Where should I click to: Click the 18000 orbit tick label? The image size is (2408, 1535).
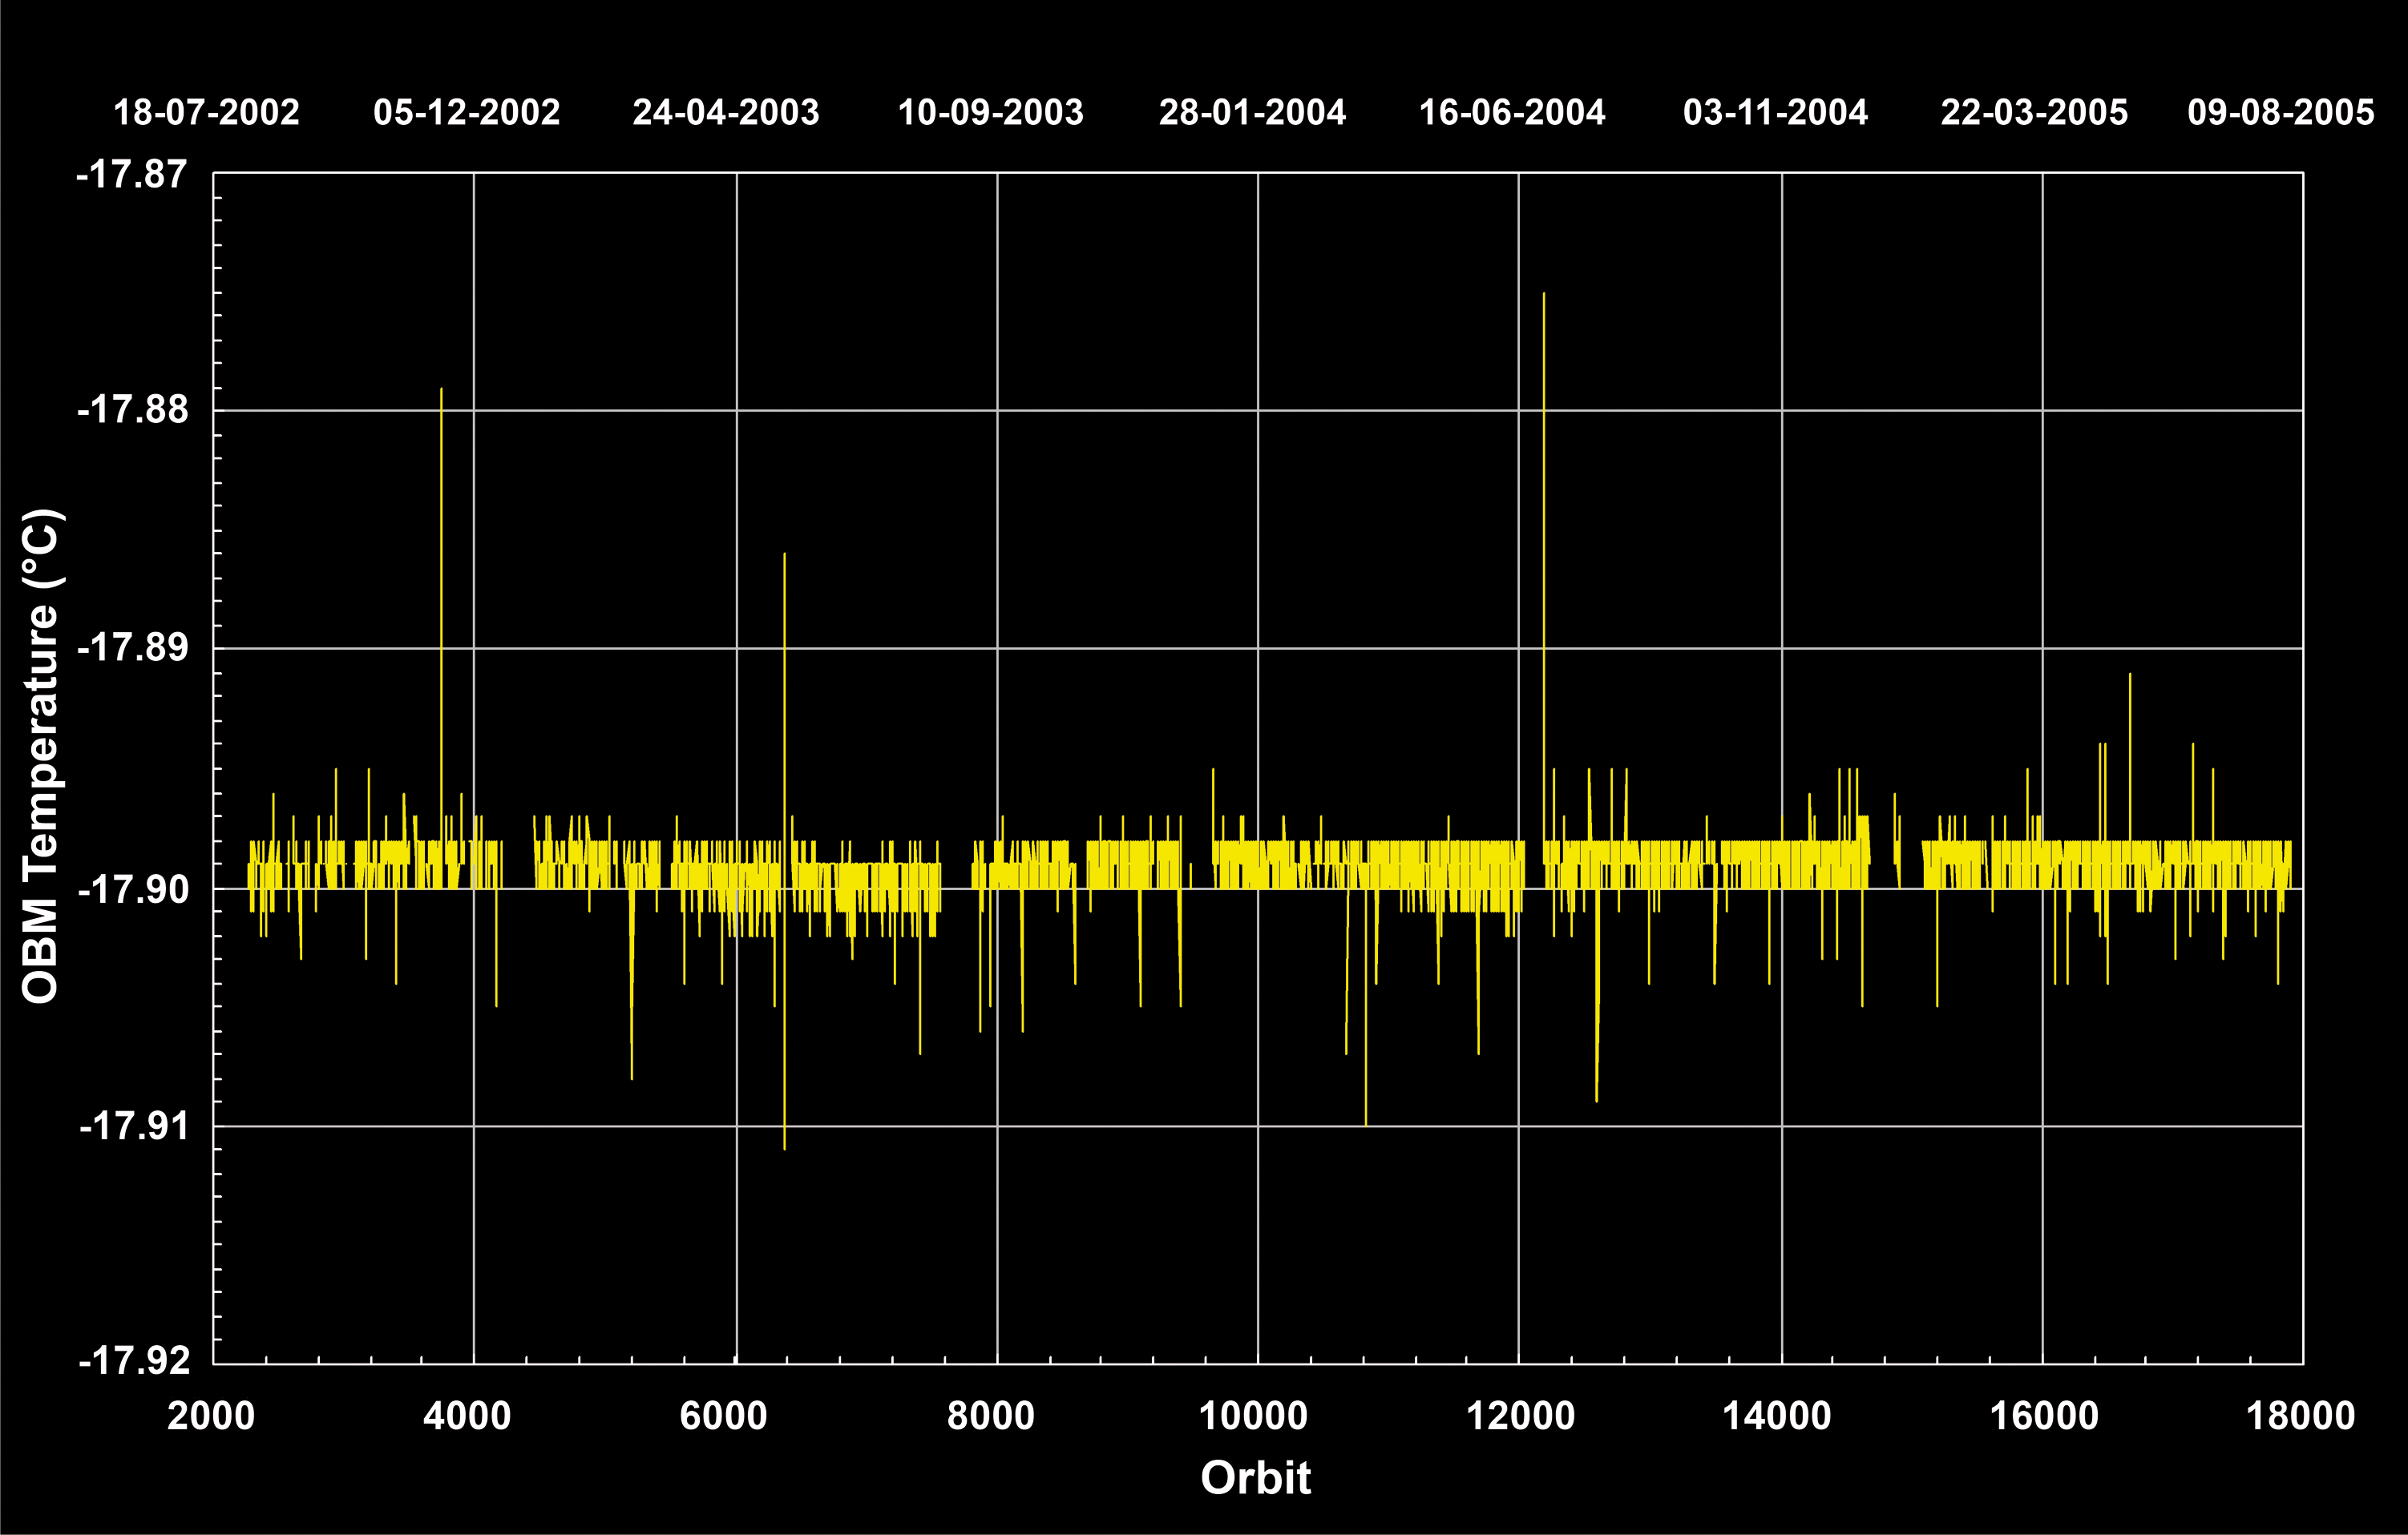[x=2300, y=1416]
